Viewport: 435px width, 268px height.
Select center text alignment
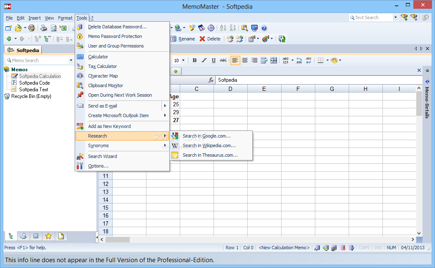pos(245,60)
